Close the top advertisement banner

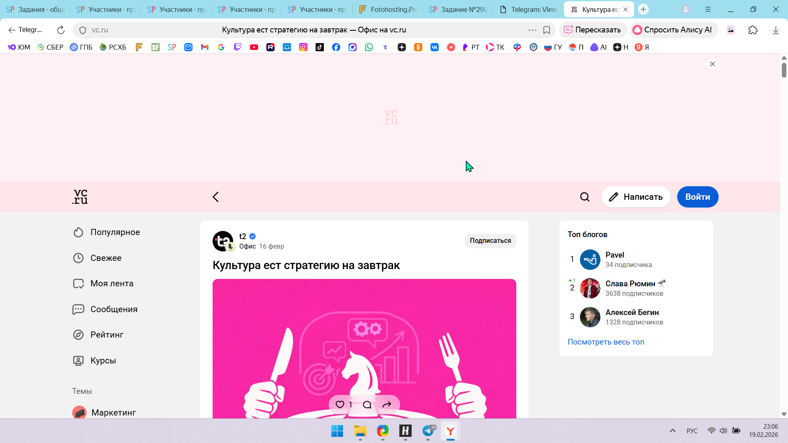[712, 64]
